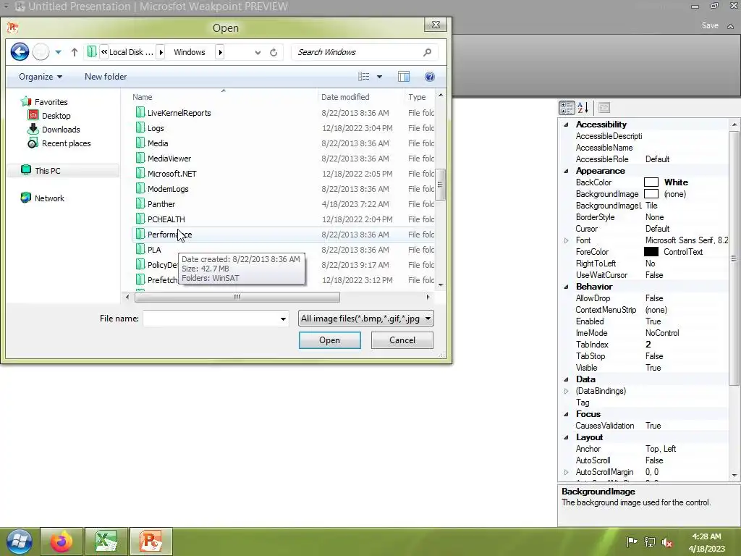Image resolution: width=741 pixels, height=556 pixels.
Task: Open the Organize menu
Action: [x=41, y=77]
